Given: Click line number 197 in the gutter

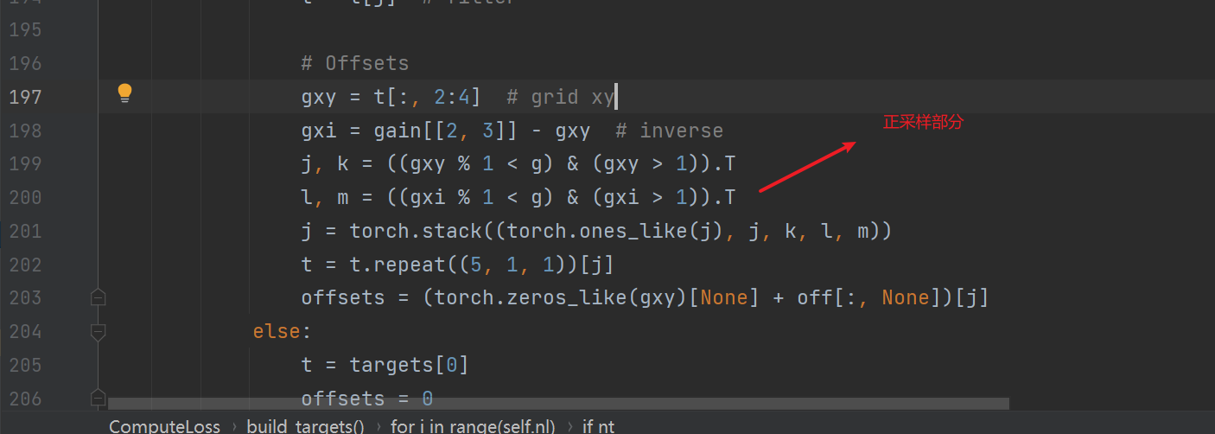Looking at the screenshot, I should (x=25, y=97).
